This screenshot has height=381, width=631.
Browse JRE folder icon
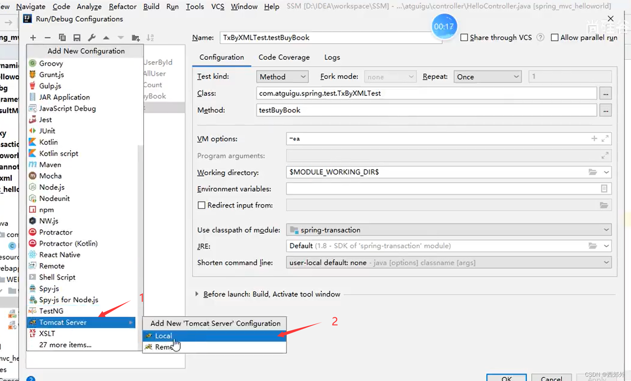pos(593,246)
